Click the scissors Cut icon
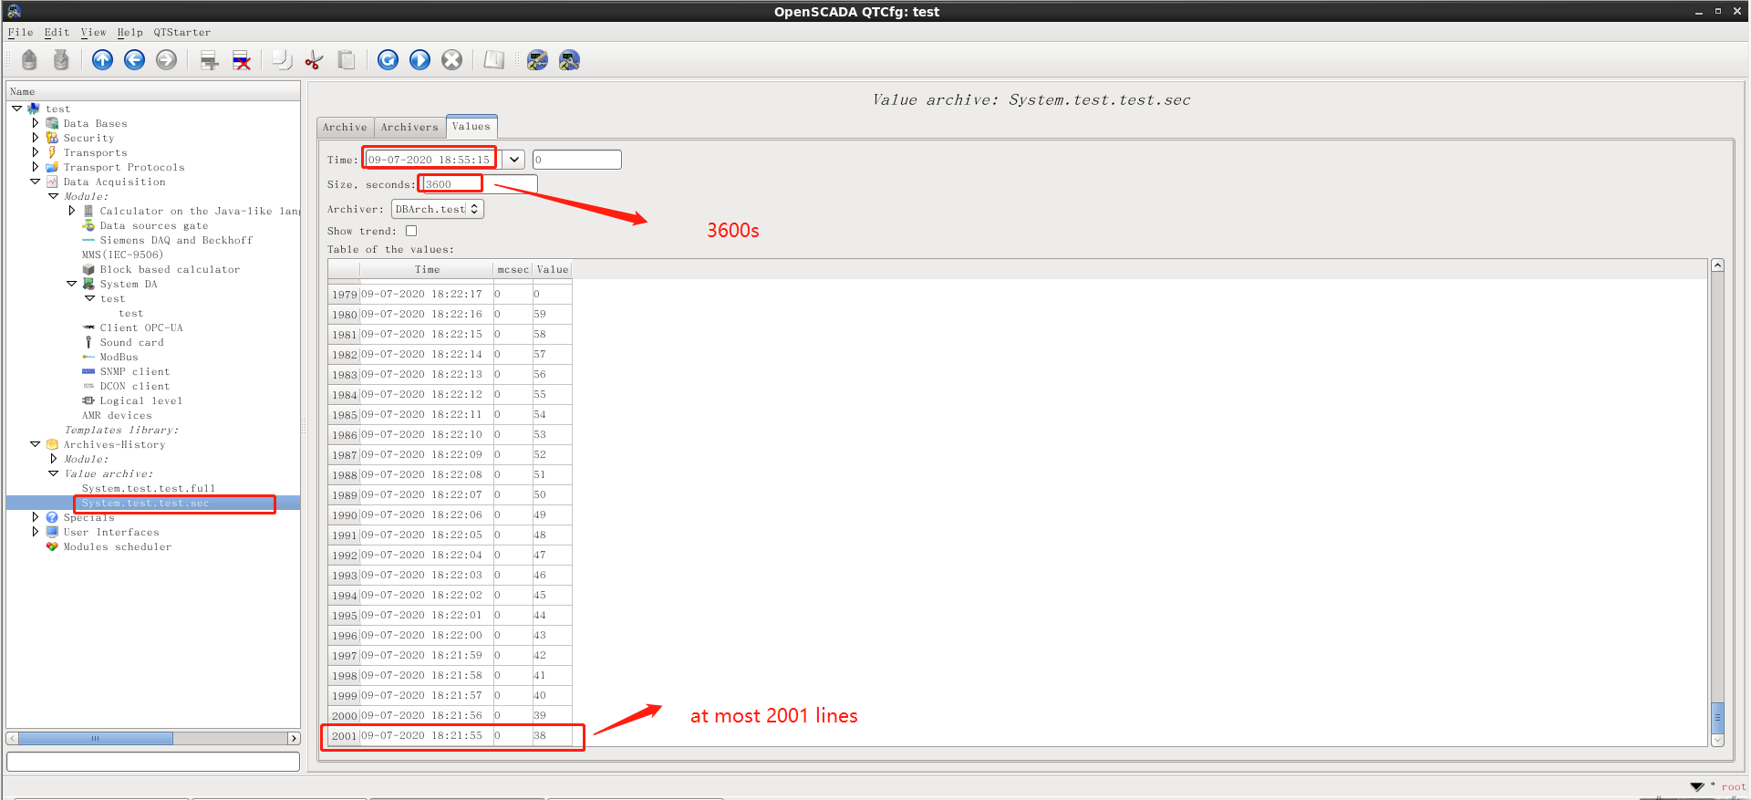The width and height of the screenshot is (1751, 800). pos(314,60)
